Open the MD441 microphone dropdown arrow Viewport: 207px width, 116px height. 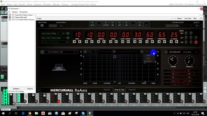click(x=153, y=52)
